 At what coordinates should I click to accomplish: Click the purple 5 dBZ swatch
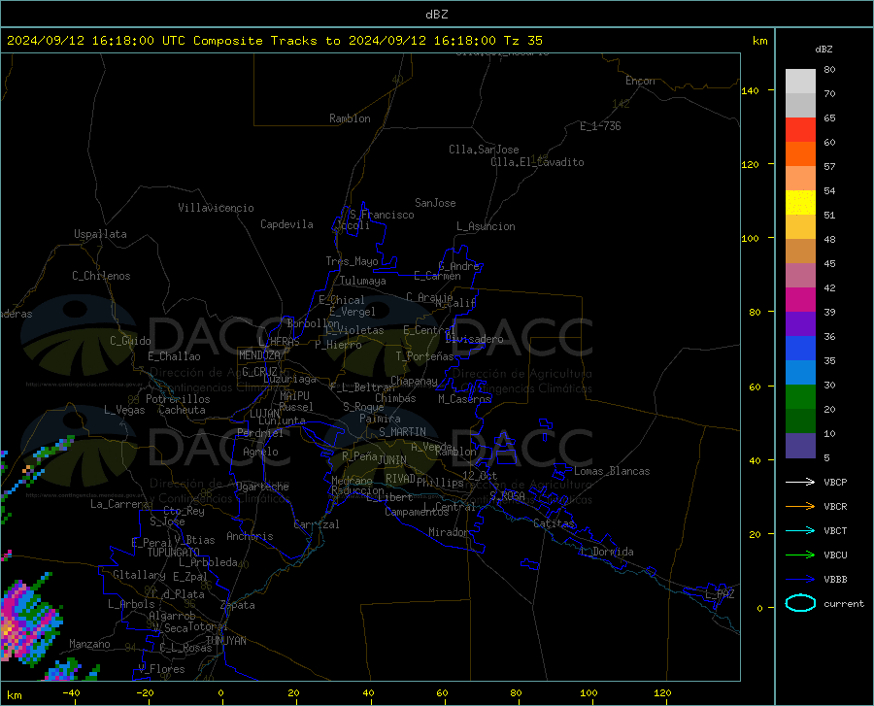[800, 445]
